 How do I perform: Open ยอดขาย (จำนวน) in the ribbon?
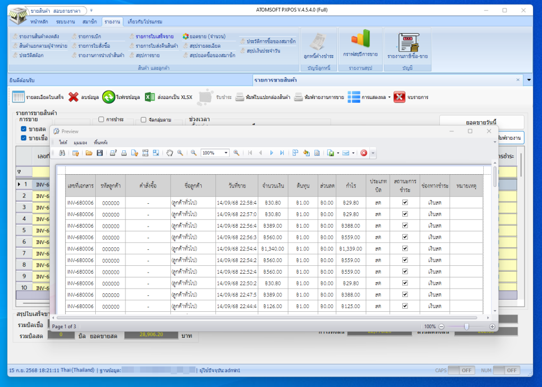204,37
